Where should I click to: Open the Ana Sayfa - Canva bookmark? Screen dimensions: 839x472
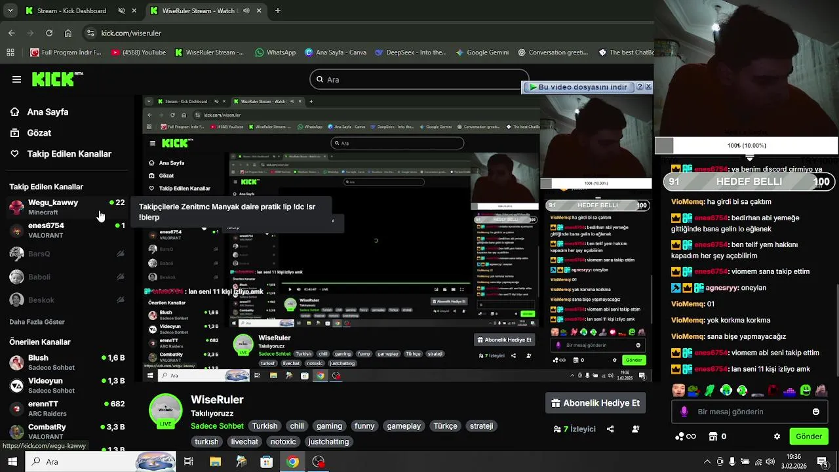[x=335, y=52]
